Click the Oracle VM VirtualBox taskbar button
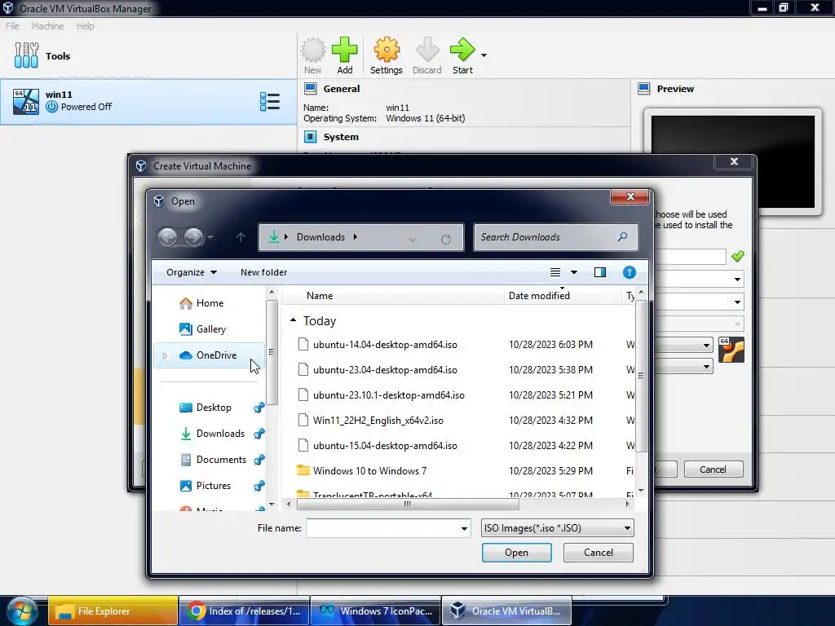835x626 pixels. click(x=506, y=611)
